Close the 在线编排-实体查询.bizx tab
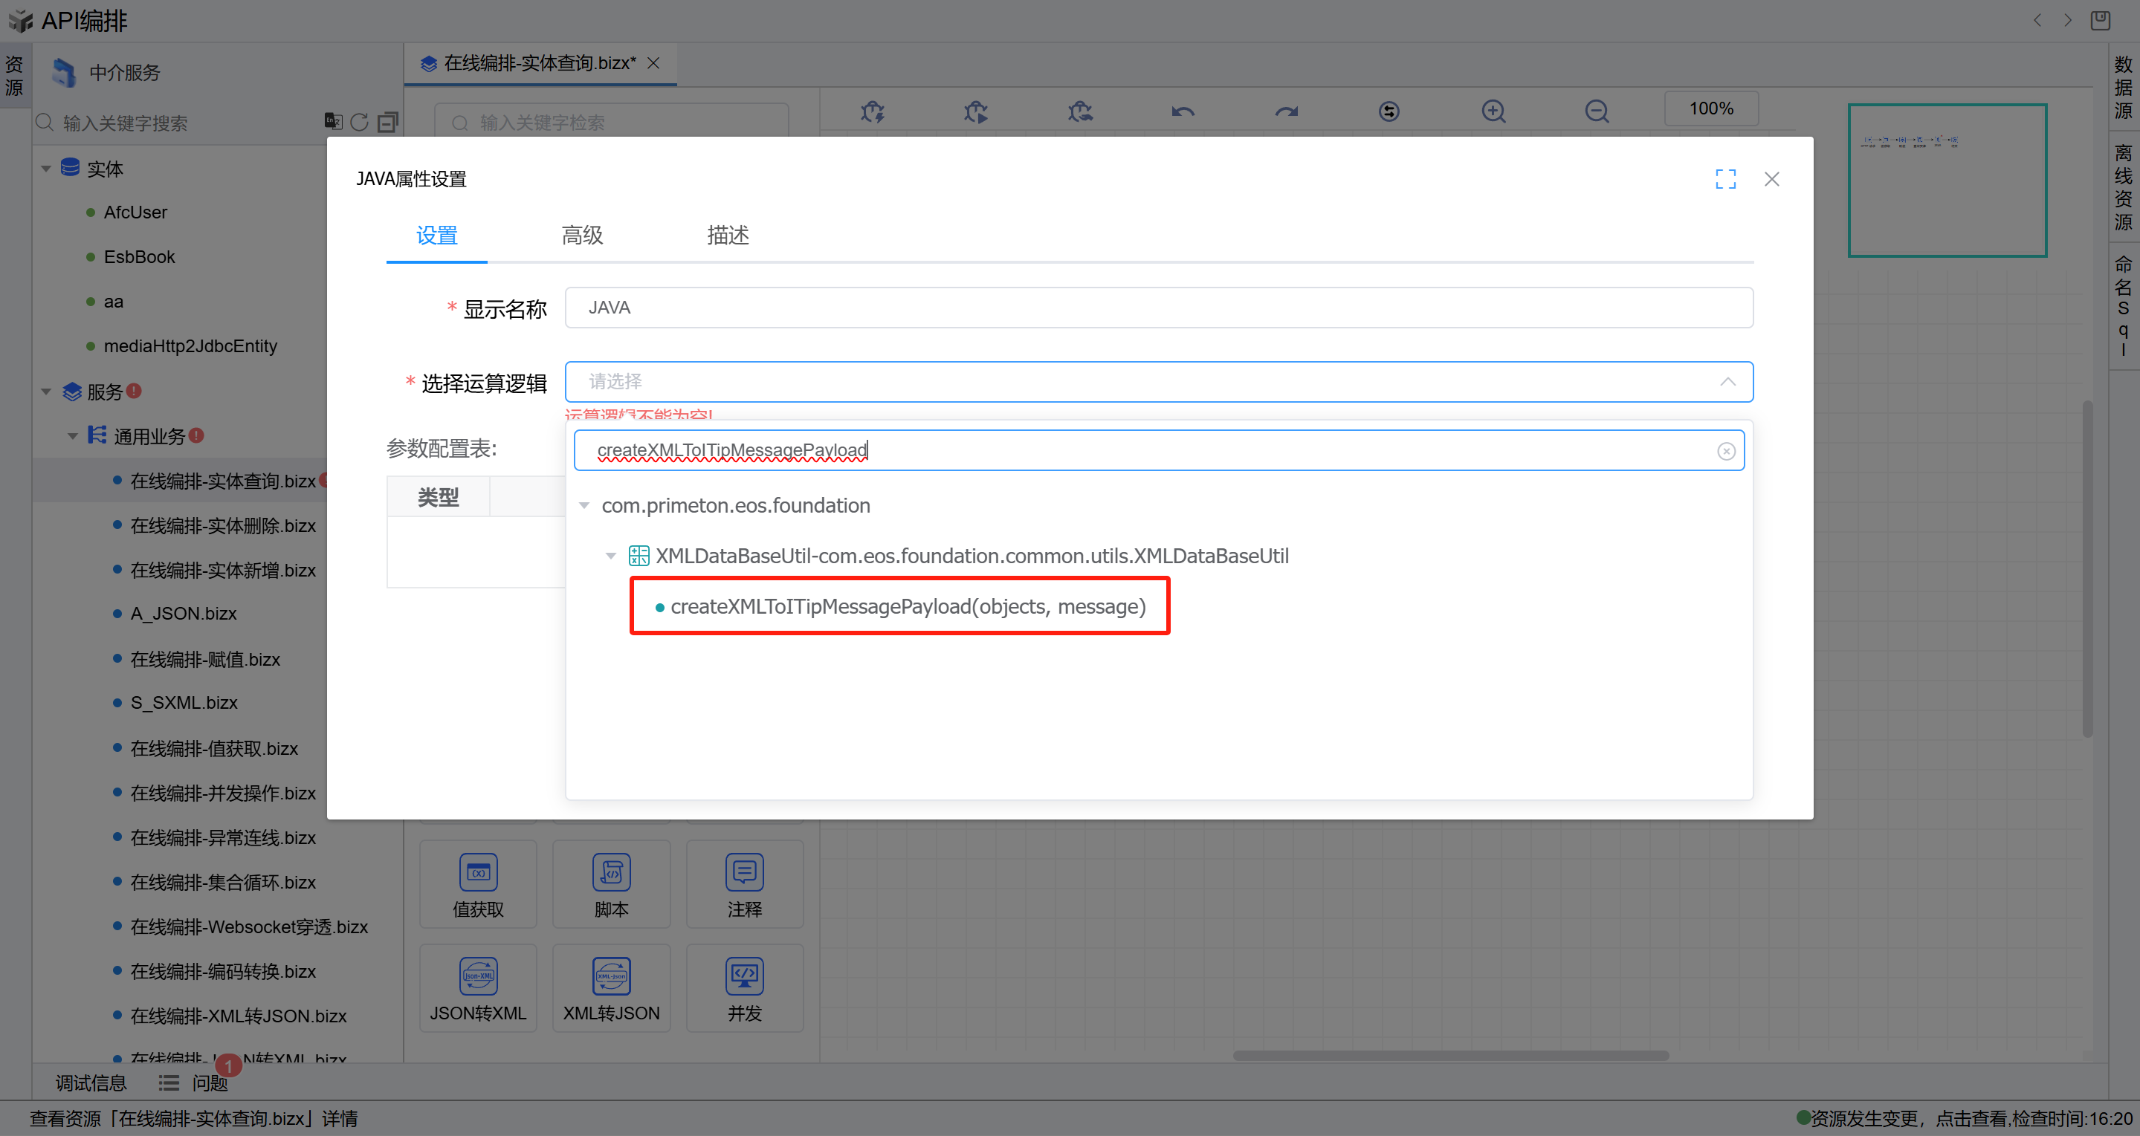 pos(654,63)
